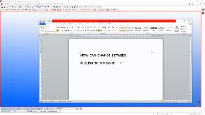Open the Tekla Analysis menu

(24, 4)
